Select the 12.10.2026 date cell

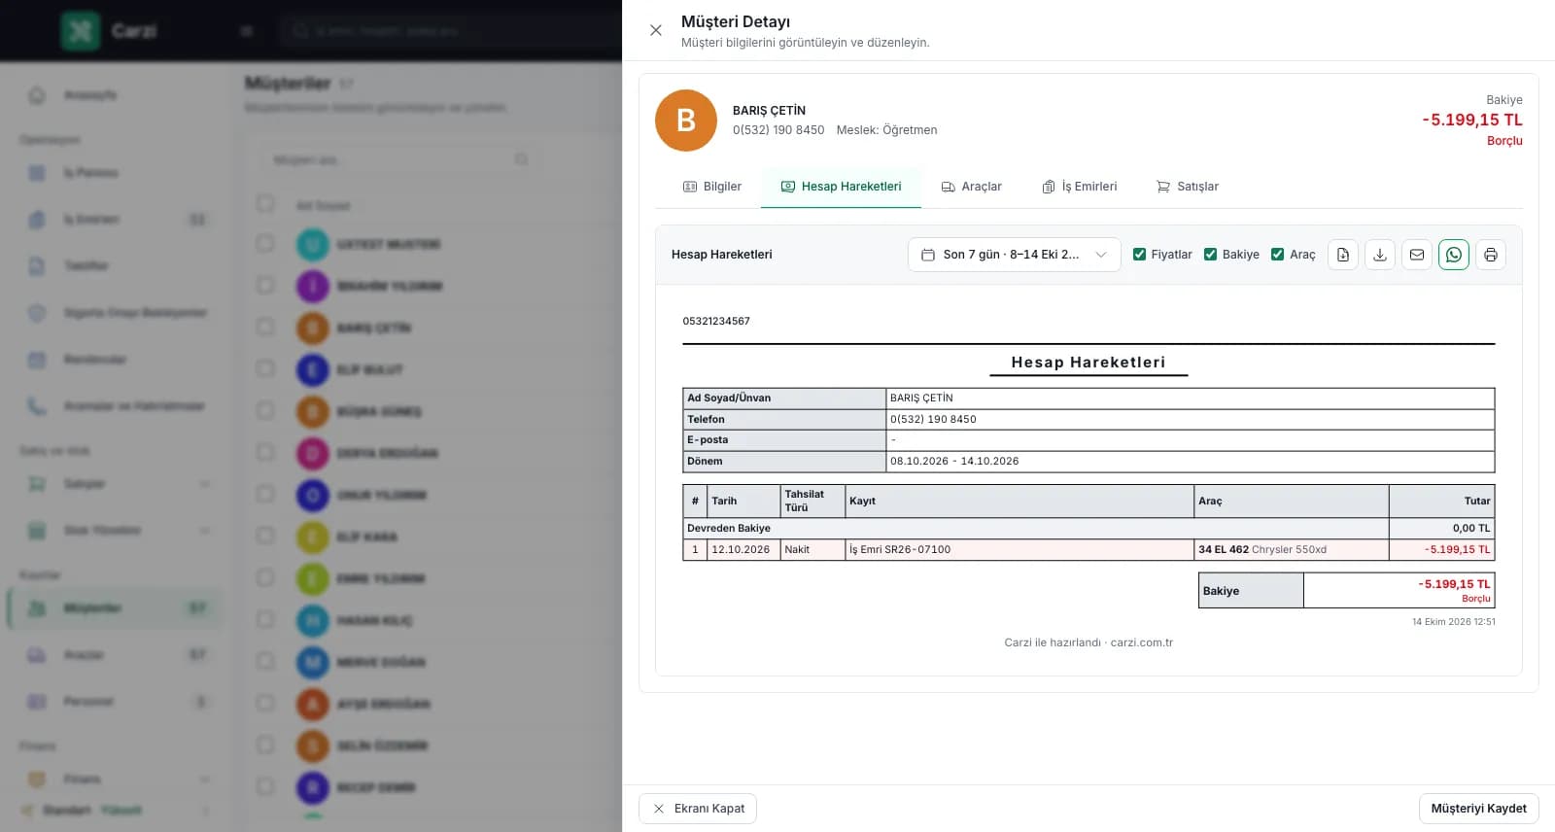click(743, 550)
